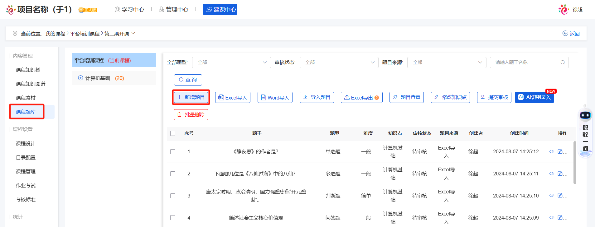Image resolution: width=595 pixels, height=227 pixels.
Task: Open 课程知识图谱 in sidebar
Action: [x=31, y=84]
